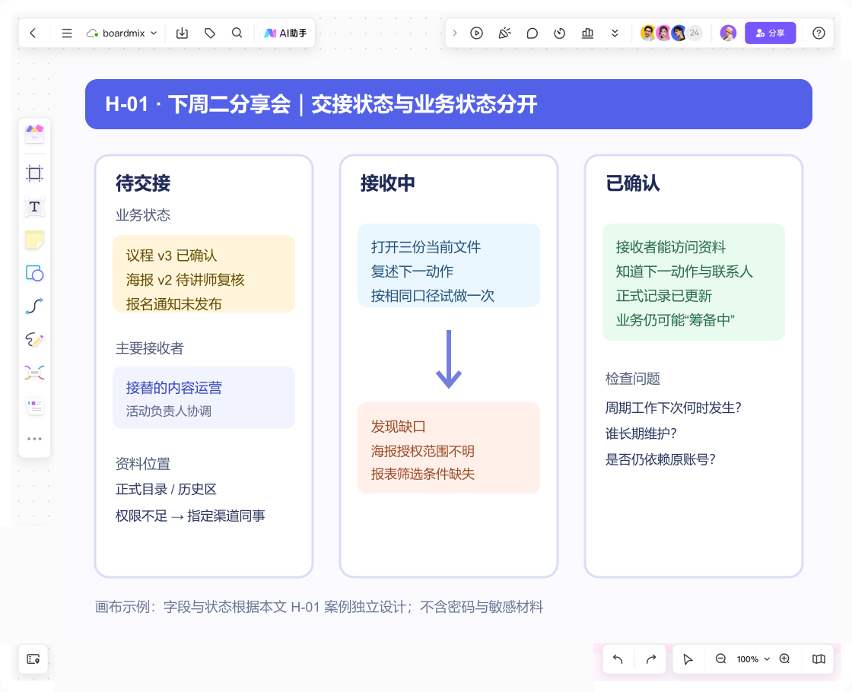Click the minimap icon at bottom left
Viewport: 852px width, 692px height.
(x=33, y=659)
